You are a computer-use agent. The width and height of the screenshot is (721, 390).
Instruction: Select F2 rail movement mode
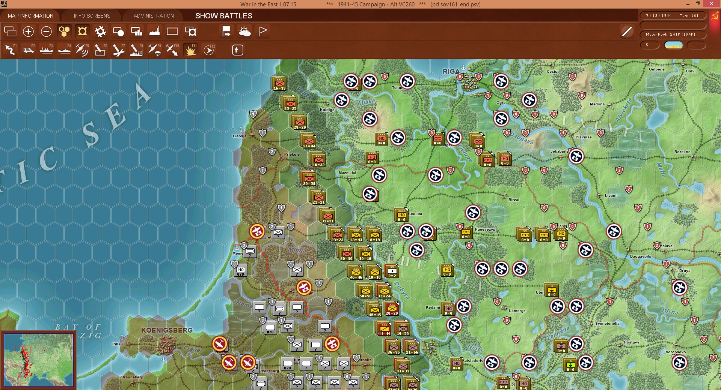[x=28, y=50]
